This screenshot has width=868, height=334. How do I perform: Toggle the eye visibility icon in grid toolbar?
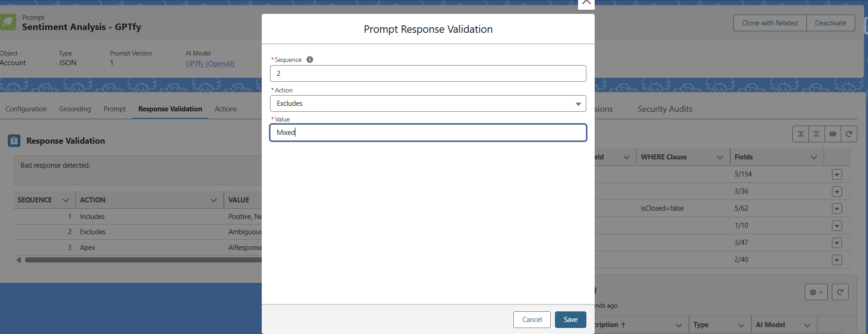click(x=833, y=134)
